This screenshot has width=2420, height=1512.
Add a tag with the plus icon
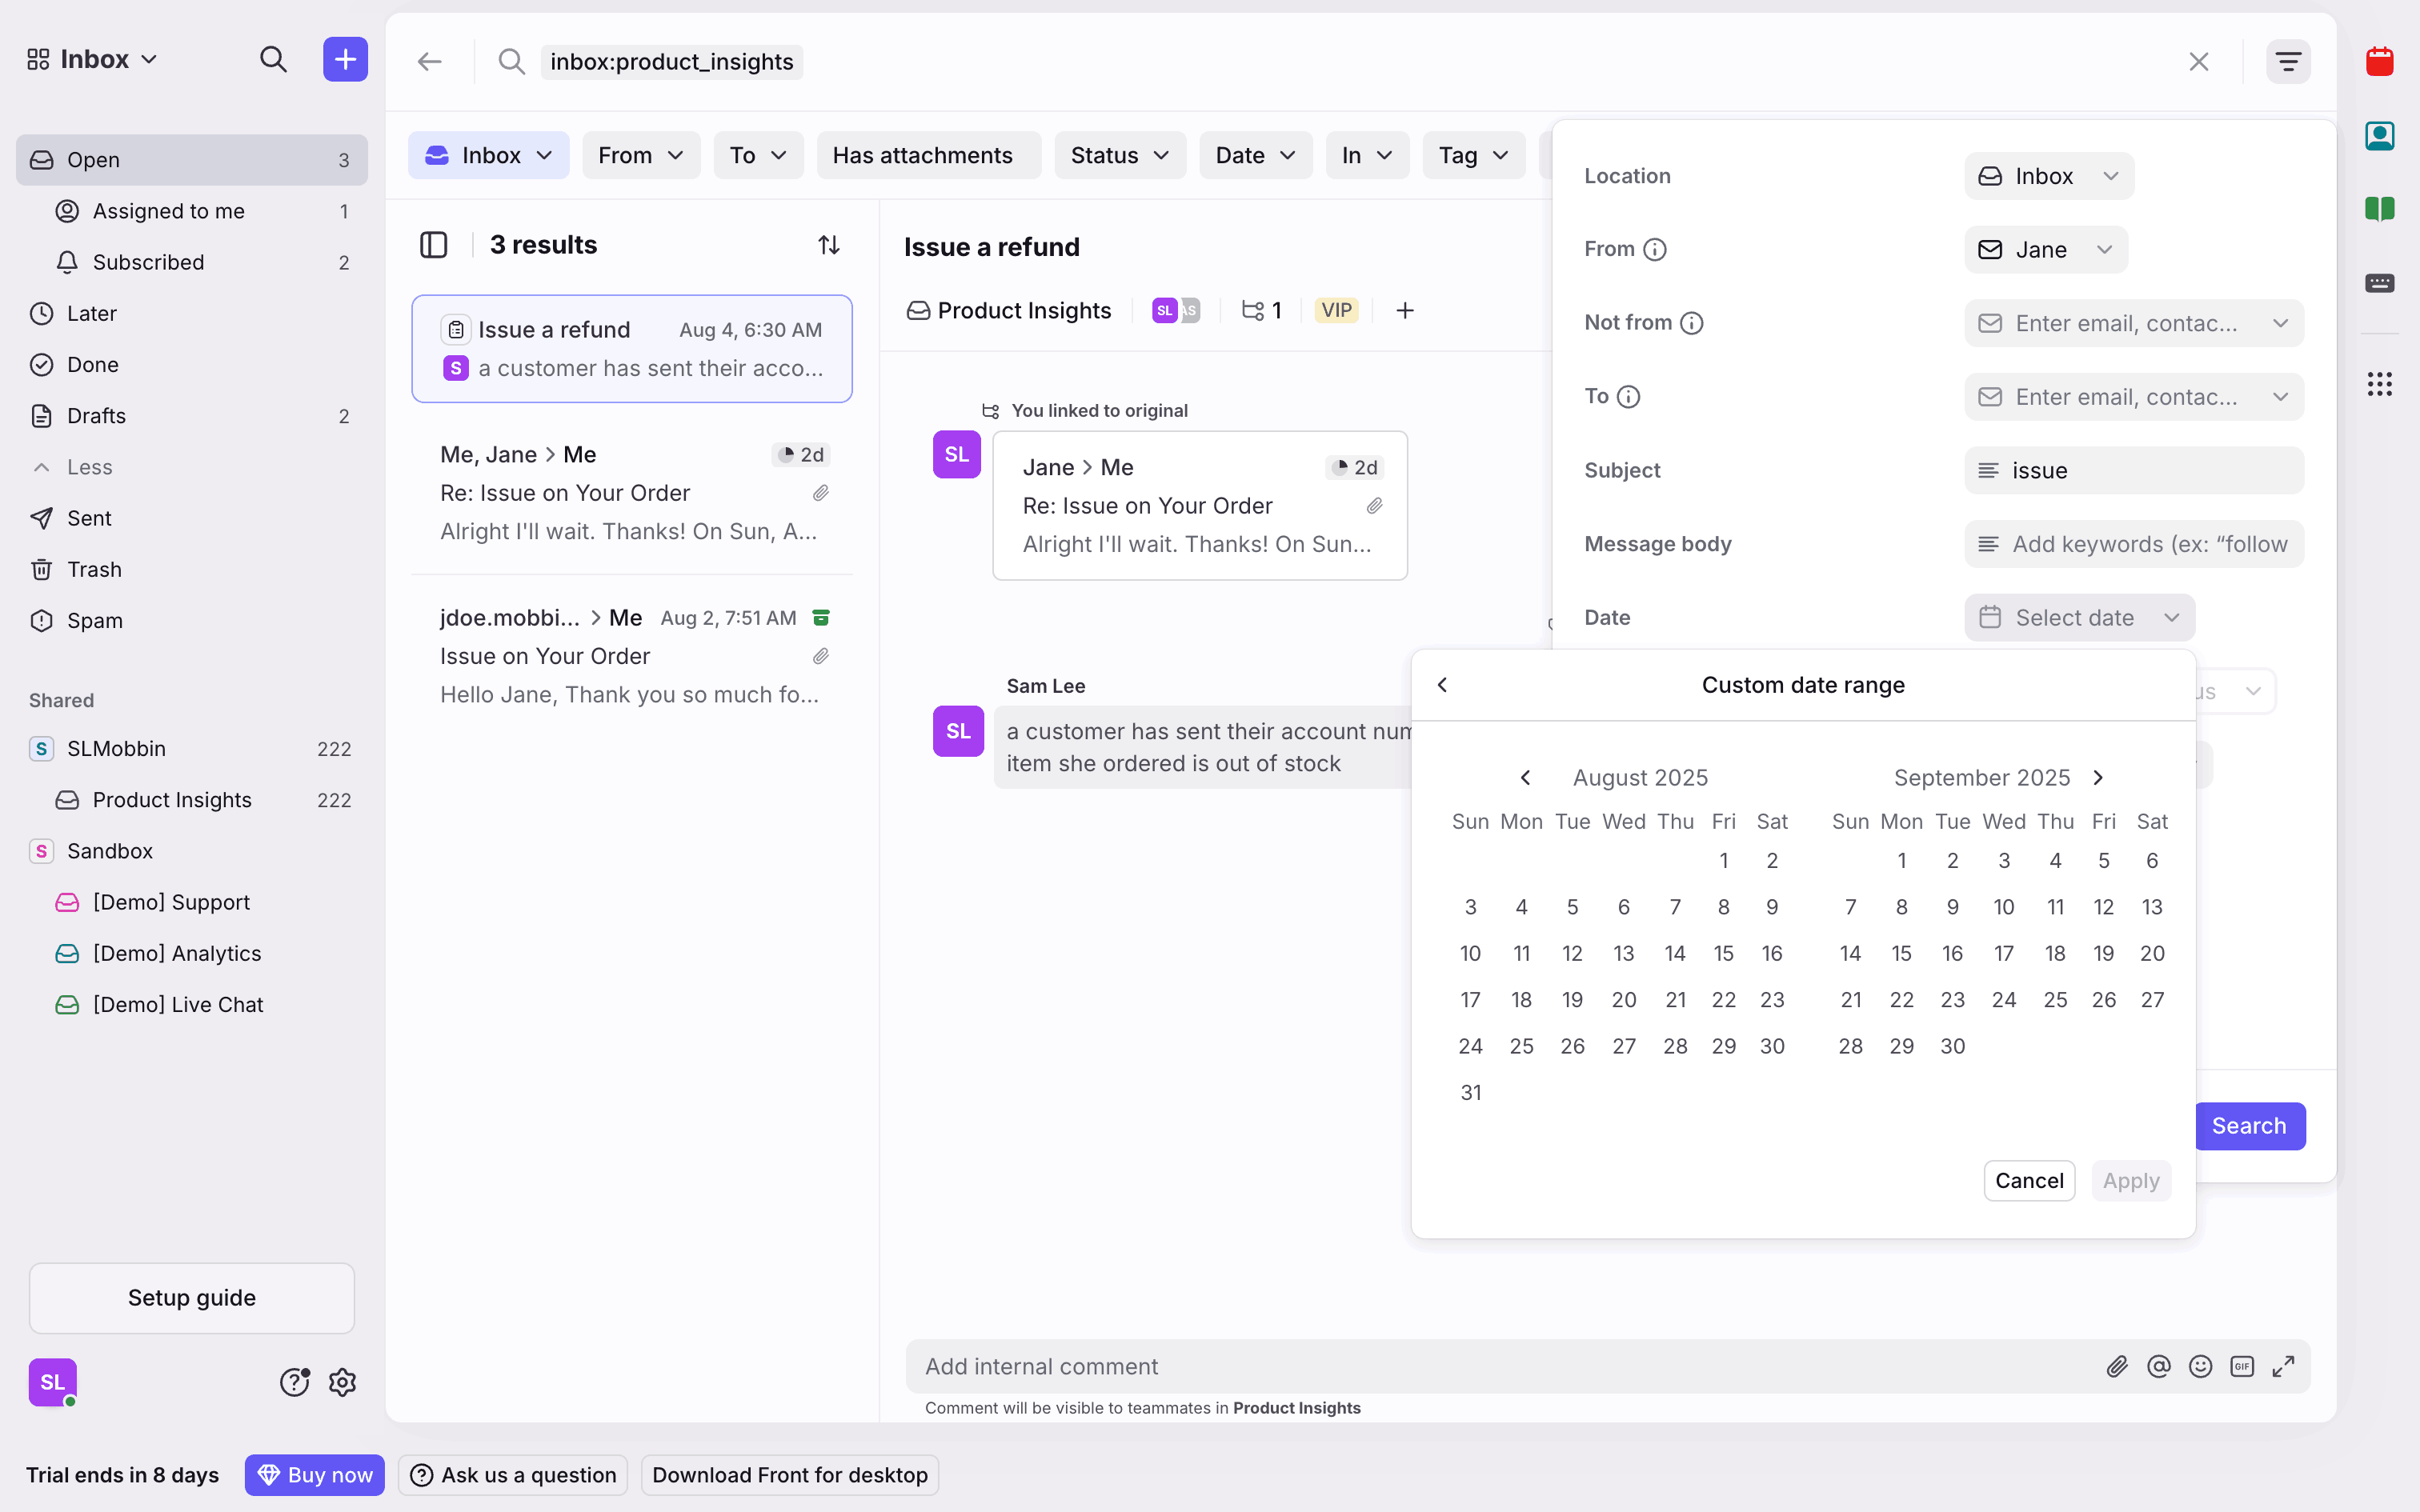click(x=1404, y=311)
